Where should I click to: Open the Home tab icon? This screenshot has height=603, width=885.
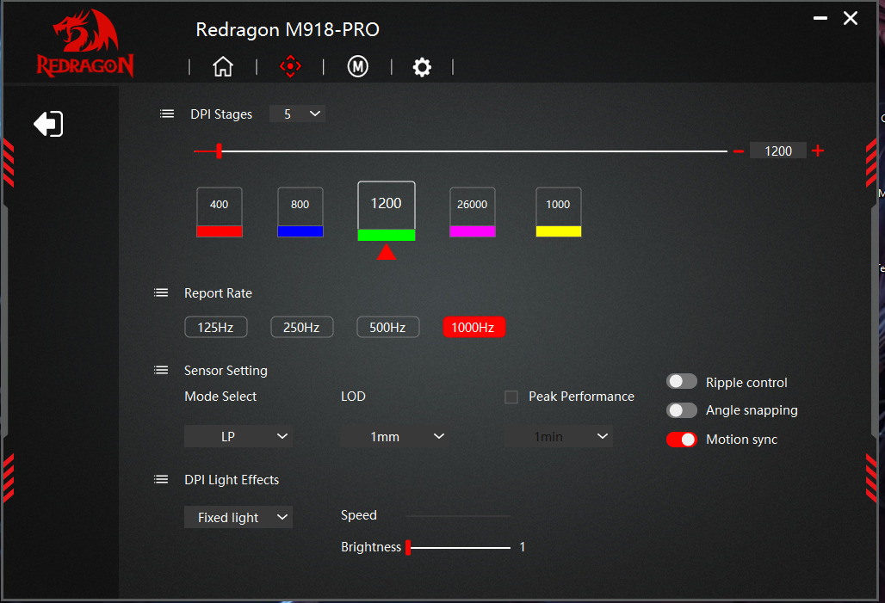[x=223, y=66]
